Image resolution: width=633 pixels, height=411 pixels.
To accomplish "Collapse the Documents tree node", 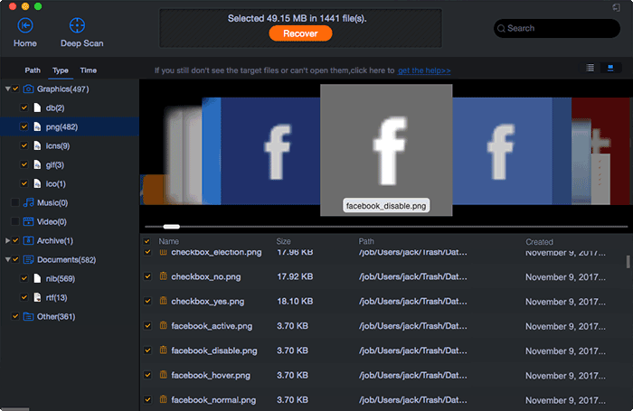I will [7, 259].
